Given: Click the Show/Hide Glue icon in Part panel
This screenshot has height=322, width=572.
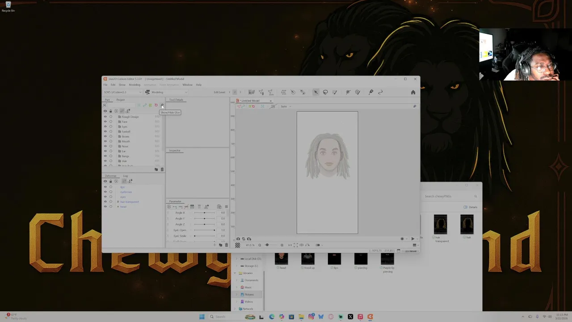Looking at the screenshot, I should [162, 105].
